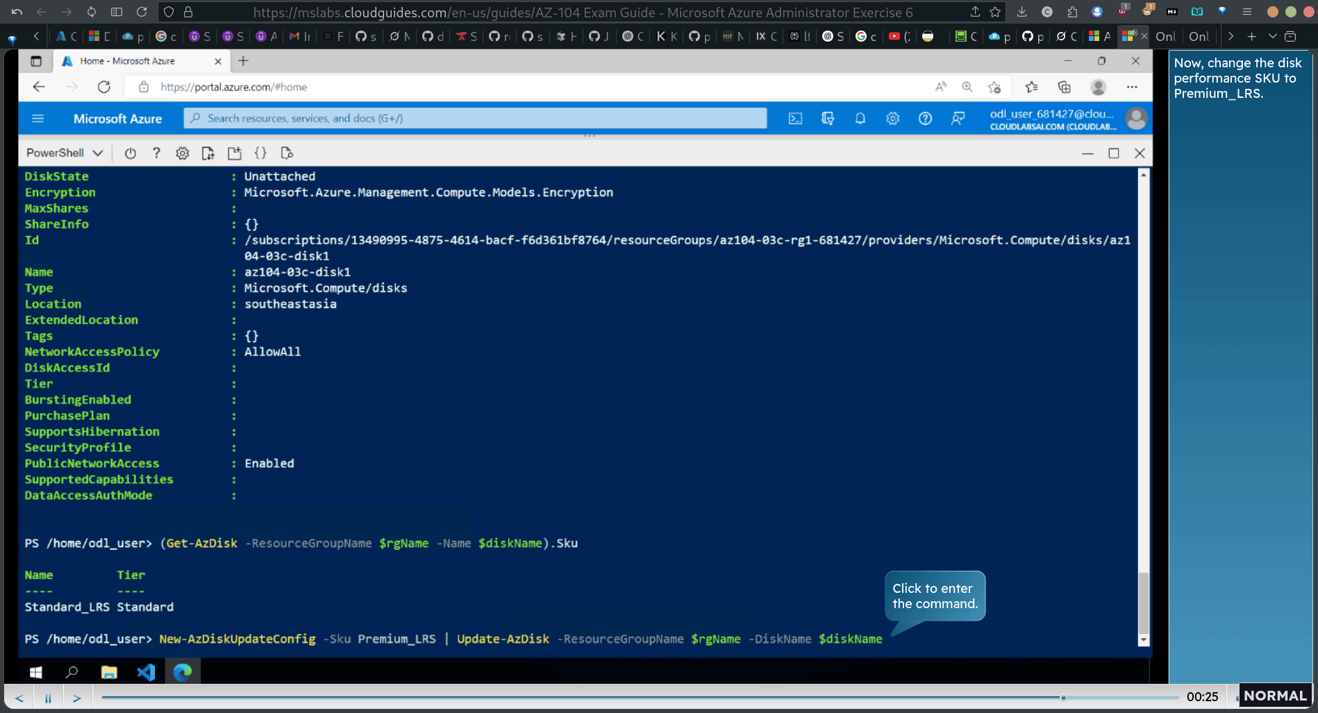Click the Azure account avatar

(x=1136, y=119)
